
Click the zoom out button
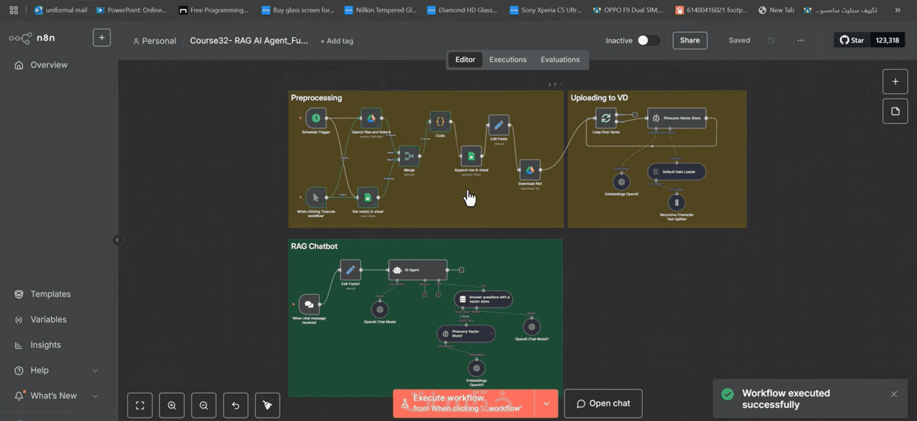pyautogui.click(x=204, y=405)
